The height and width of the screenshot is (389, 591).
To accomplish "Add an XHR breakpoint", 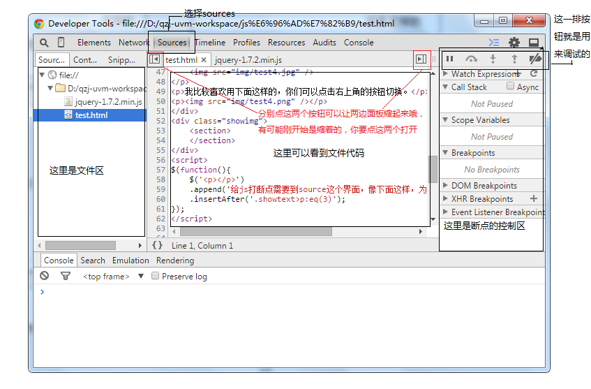I will coord(534,198).
